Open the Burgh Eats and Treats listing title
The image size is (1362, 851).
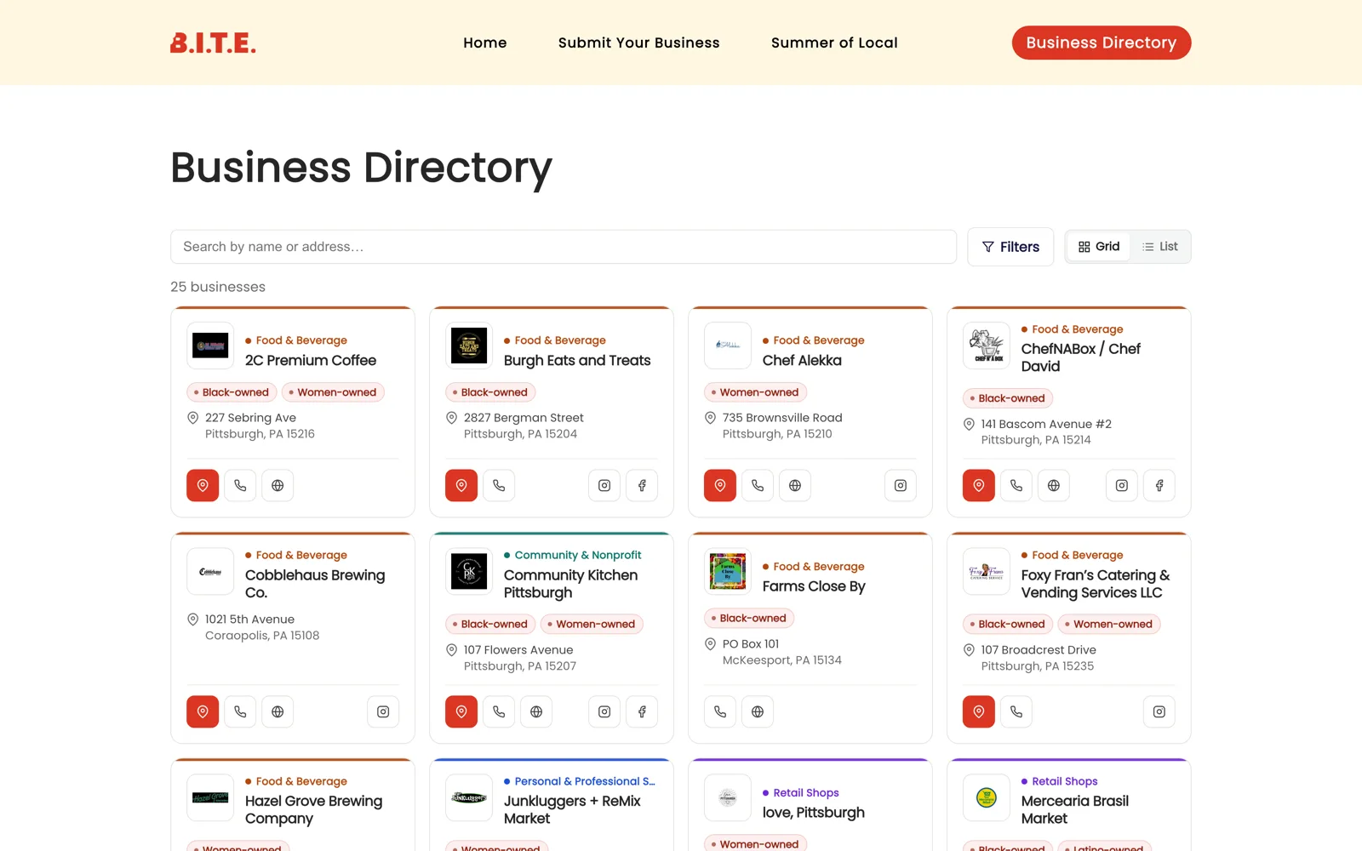click(x=577, y=361)
